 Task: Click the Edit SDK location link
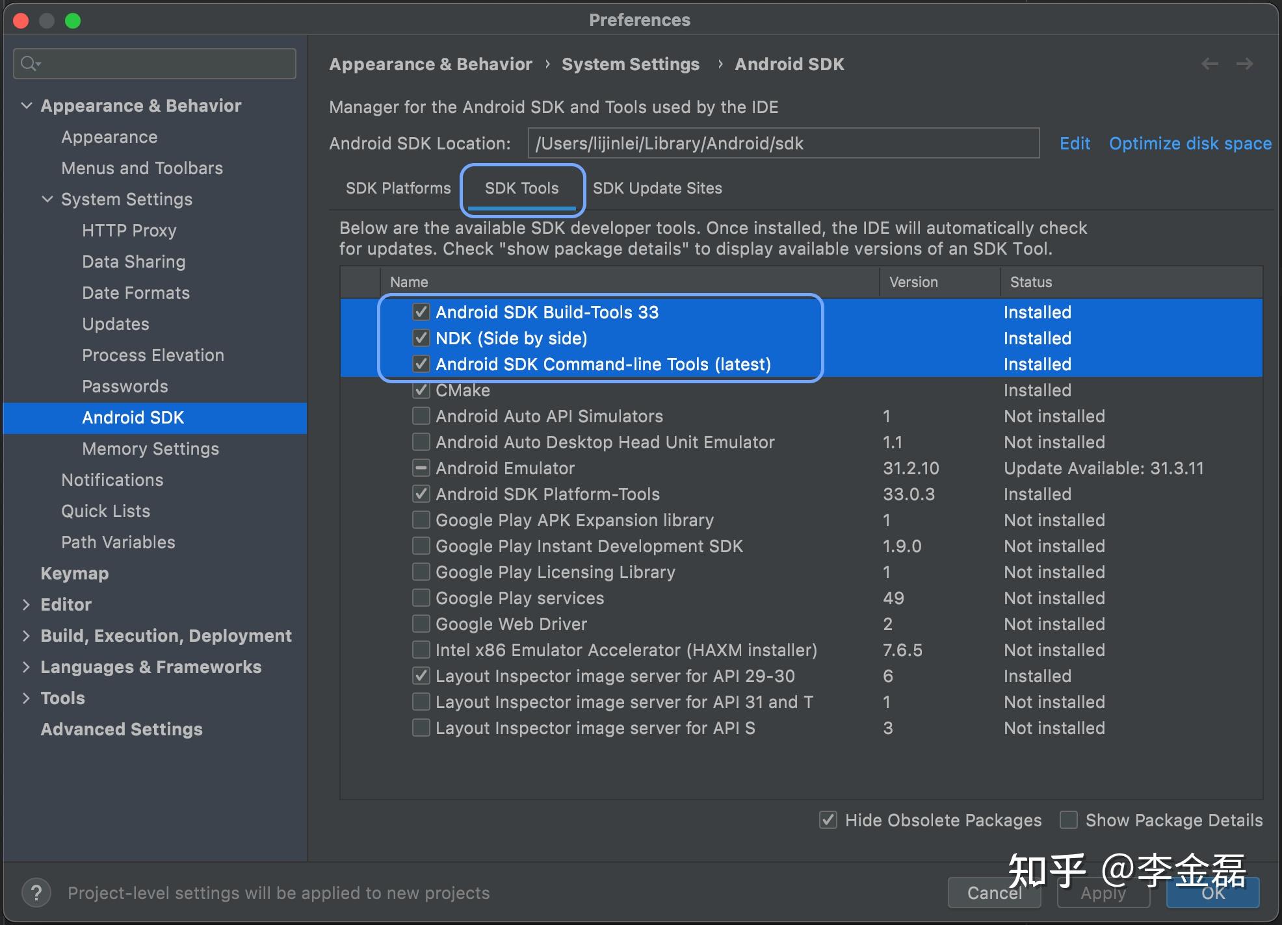pos(1074,144)
